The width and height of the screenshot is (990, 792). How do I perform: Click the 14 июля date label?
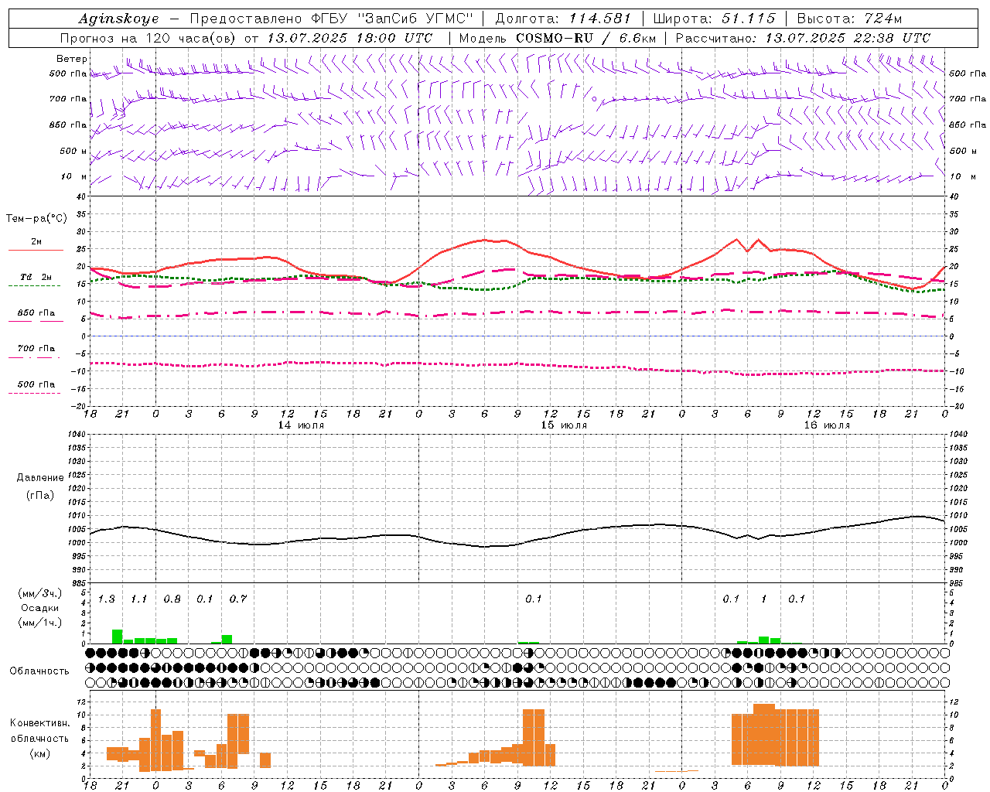[x=301, y=425]
